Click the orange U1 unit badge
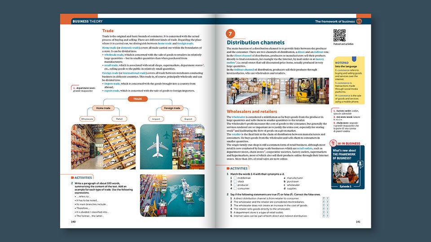 click(359, 21)
